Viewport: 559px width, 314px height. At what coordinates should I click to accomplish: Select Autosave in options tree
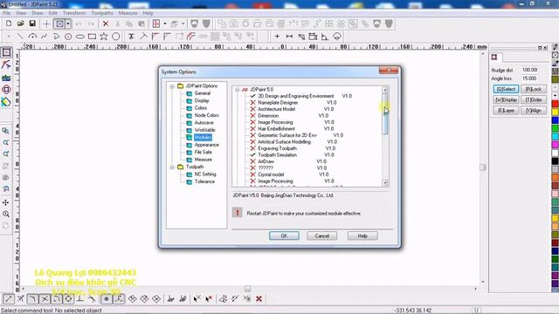coord(204,123)
